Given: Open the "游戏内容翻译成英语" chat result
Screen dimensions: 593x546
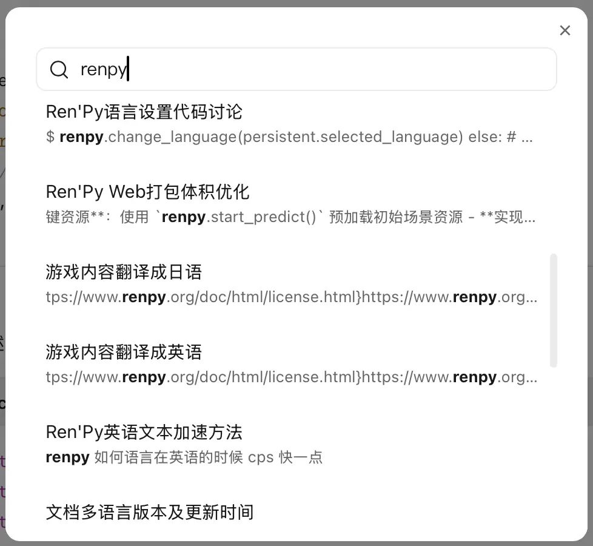Looking at the screenshot, I should 124,352.
